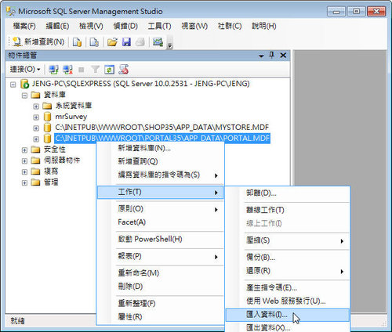Expand the 安全性 folder
The image size is (392, 332).
tap(24, 150)
